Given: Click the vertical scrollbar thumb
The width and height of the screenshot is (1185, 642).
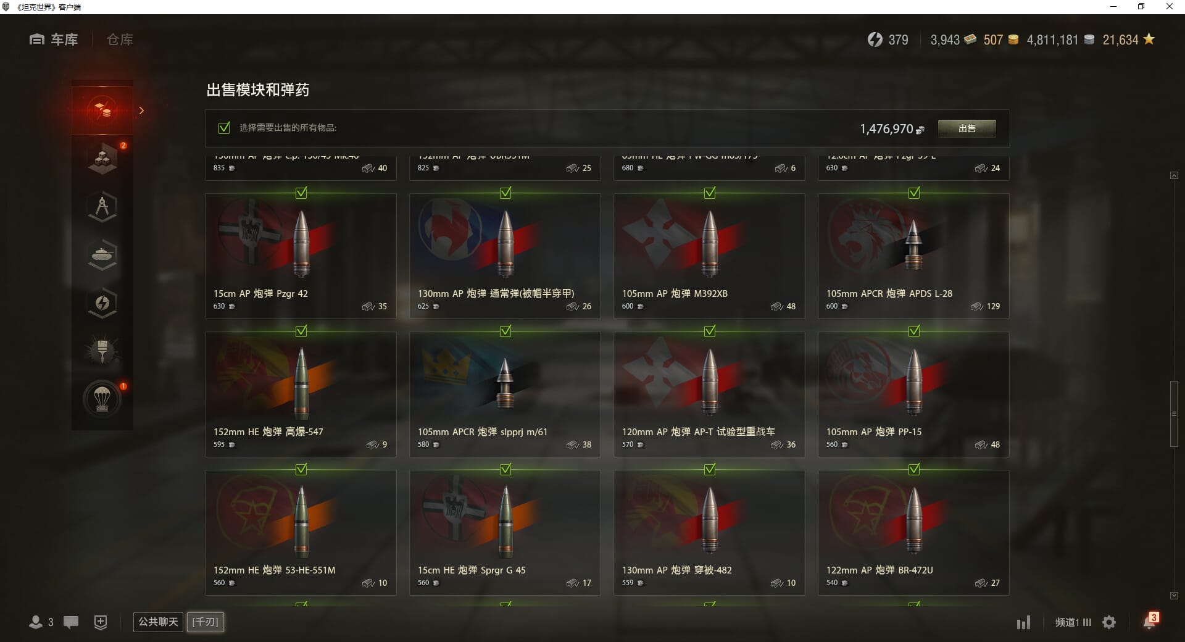Looking at the screenshot, I should pos(1174,414).
